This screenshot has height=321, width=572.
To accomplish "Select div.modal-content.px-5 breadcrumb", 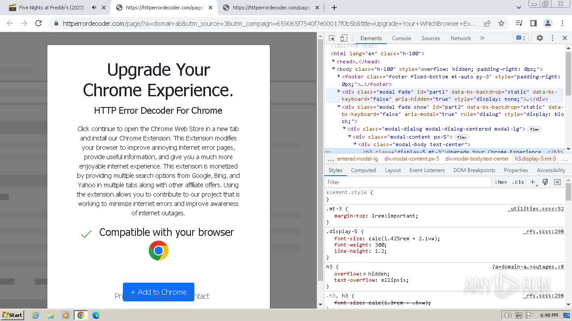I will [x=412, y=159].
